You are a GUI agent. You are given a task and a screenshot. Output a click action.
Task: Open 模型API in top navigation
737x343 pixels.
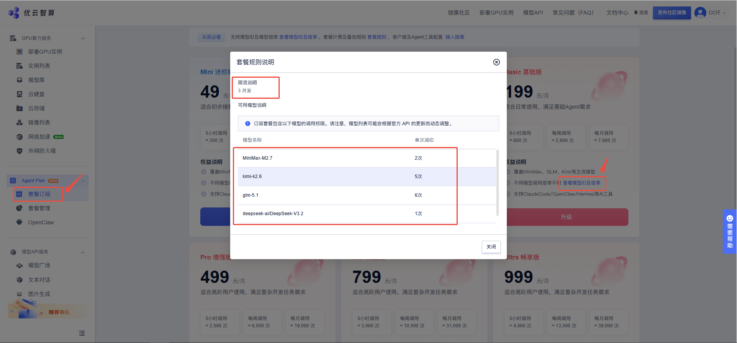pyautogui.click(x=533, y=13)
